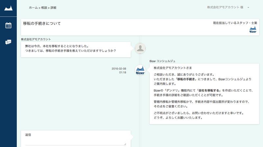Click the 移転の手続きについて title

[x=42, y=23]
